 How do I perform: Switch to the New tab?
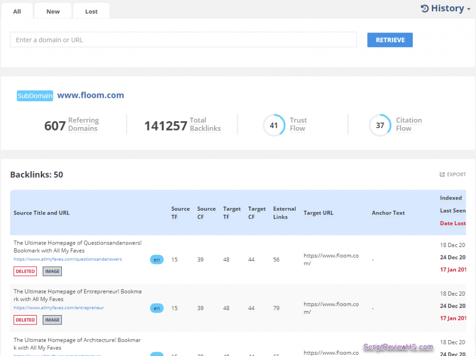pos(53,12)
